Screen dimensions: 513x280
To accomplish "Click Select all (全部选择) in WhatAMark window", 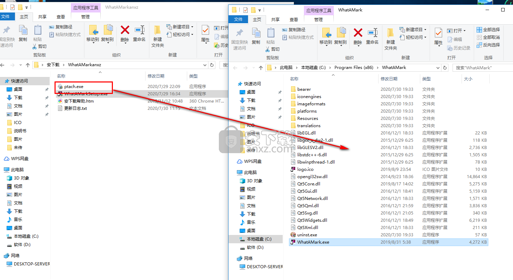I will tap(488, 30).
